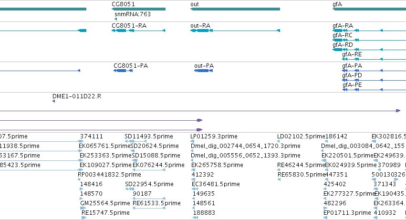This screenshot has width=406, height=220.
Task: Click the 186142 feature label
Action: point(336,136)
